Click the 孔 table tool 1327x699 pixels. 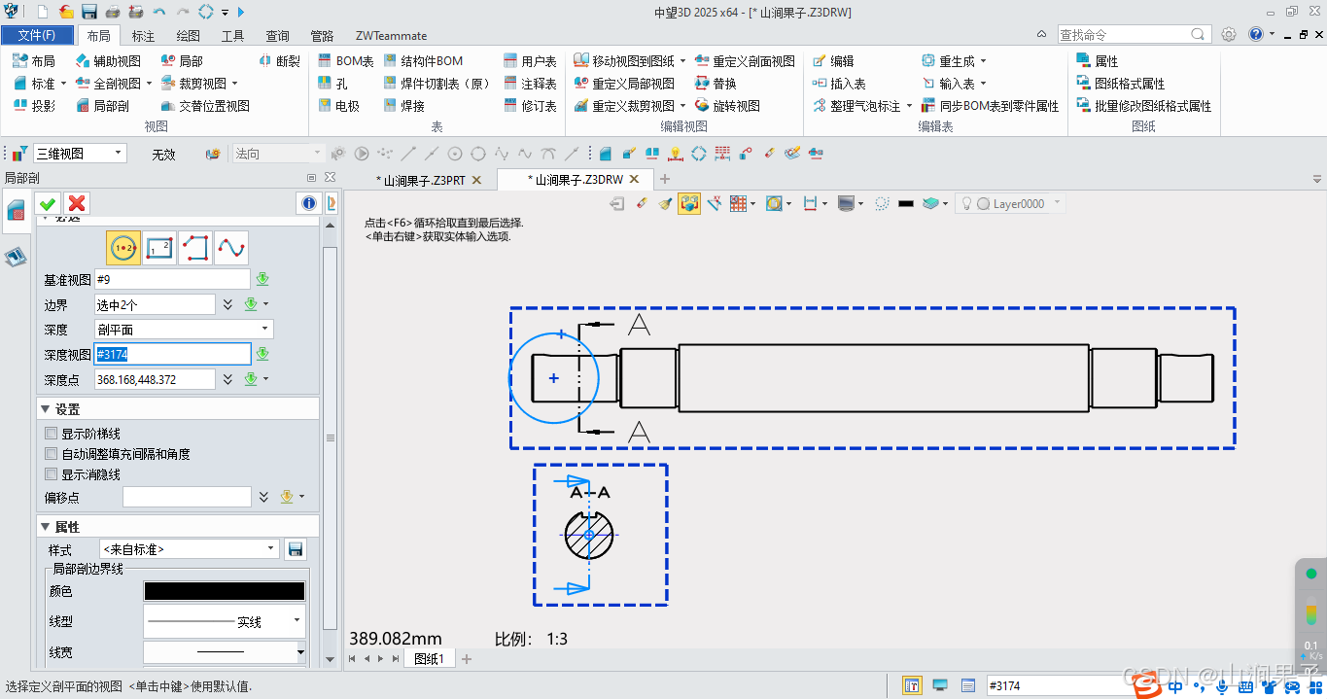click(x=333, y=84)
